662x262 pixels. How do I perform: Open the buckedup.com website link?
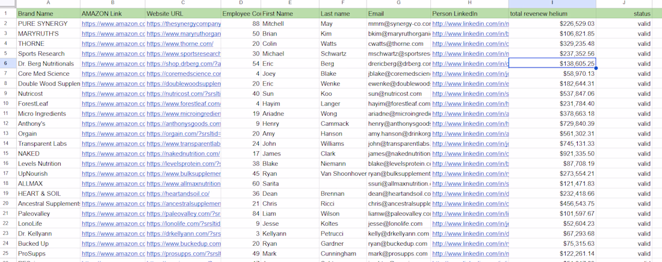point(184,244)
